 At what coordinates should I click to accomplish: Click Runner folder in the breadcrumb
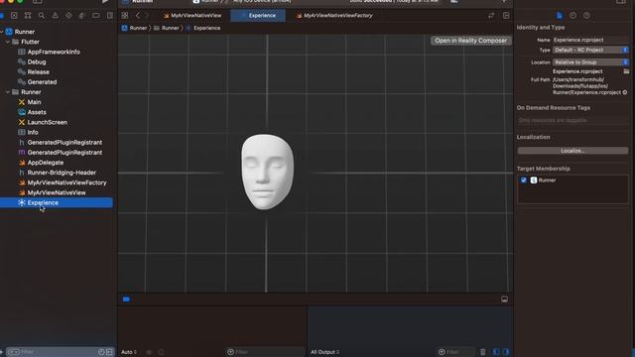tap(167, 28)
